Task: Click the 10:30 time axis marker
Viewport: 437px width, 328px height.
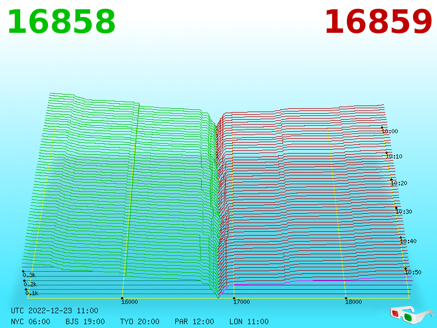Action: 404,212
